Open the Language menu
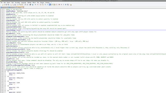The width and height of the screenshot is (166, 93). pyautogui.click(x=24, y=3)
